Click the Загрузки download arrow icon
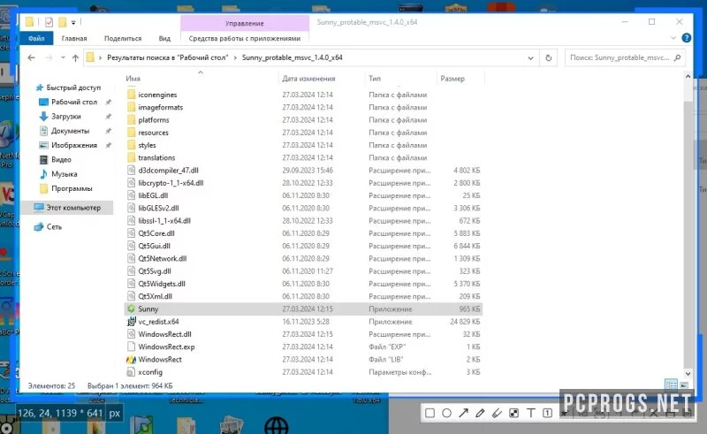The width and height of the screenshot is (707, 434). 43,117
